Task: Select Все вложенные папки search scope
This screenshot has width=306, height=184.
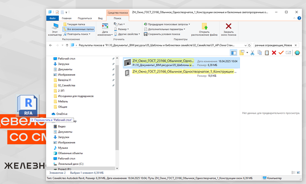Action: tap(78, 29)
